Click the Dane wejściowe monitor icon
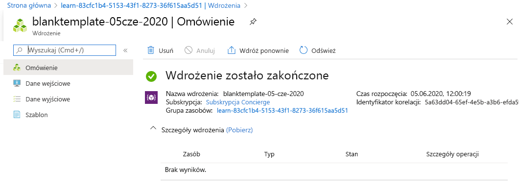519x195 pixels. pyautogui.click(x=17, y=83)
